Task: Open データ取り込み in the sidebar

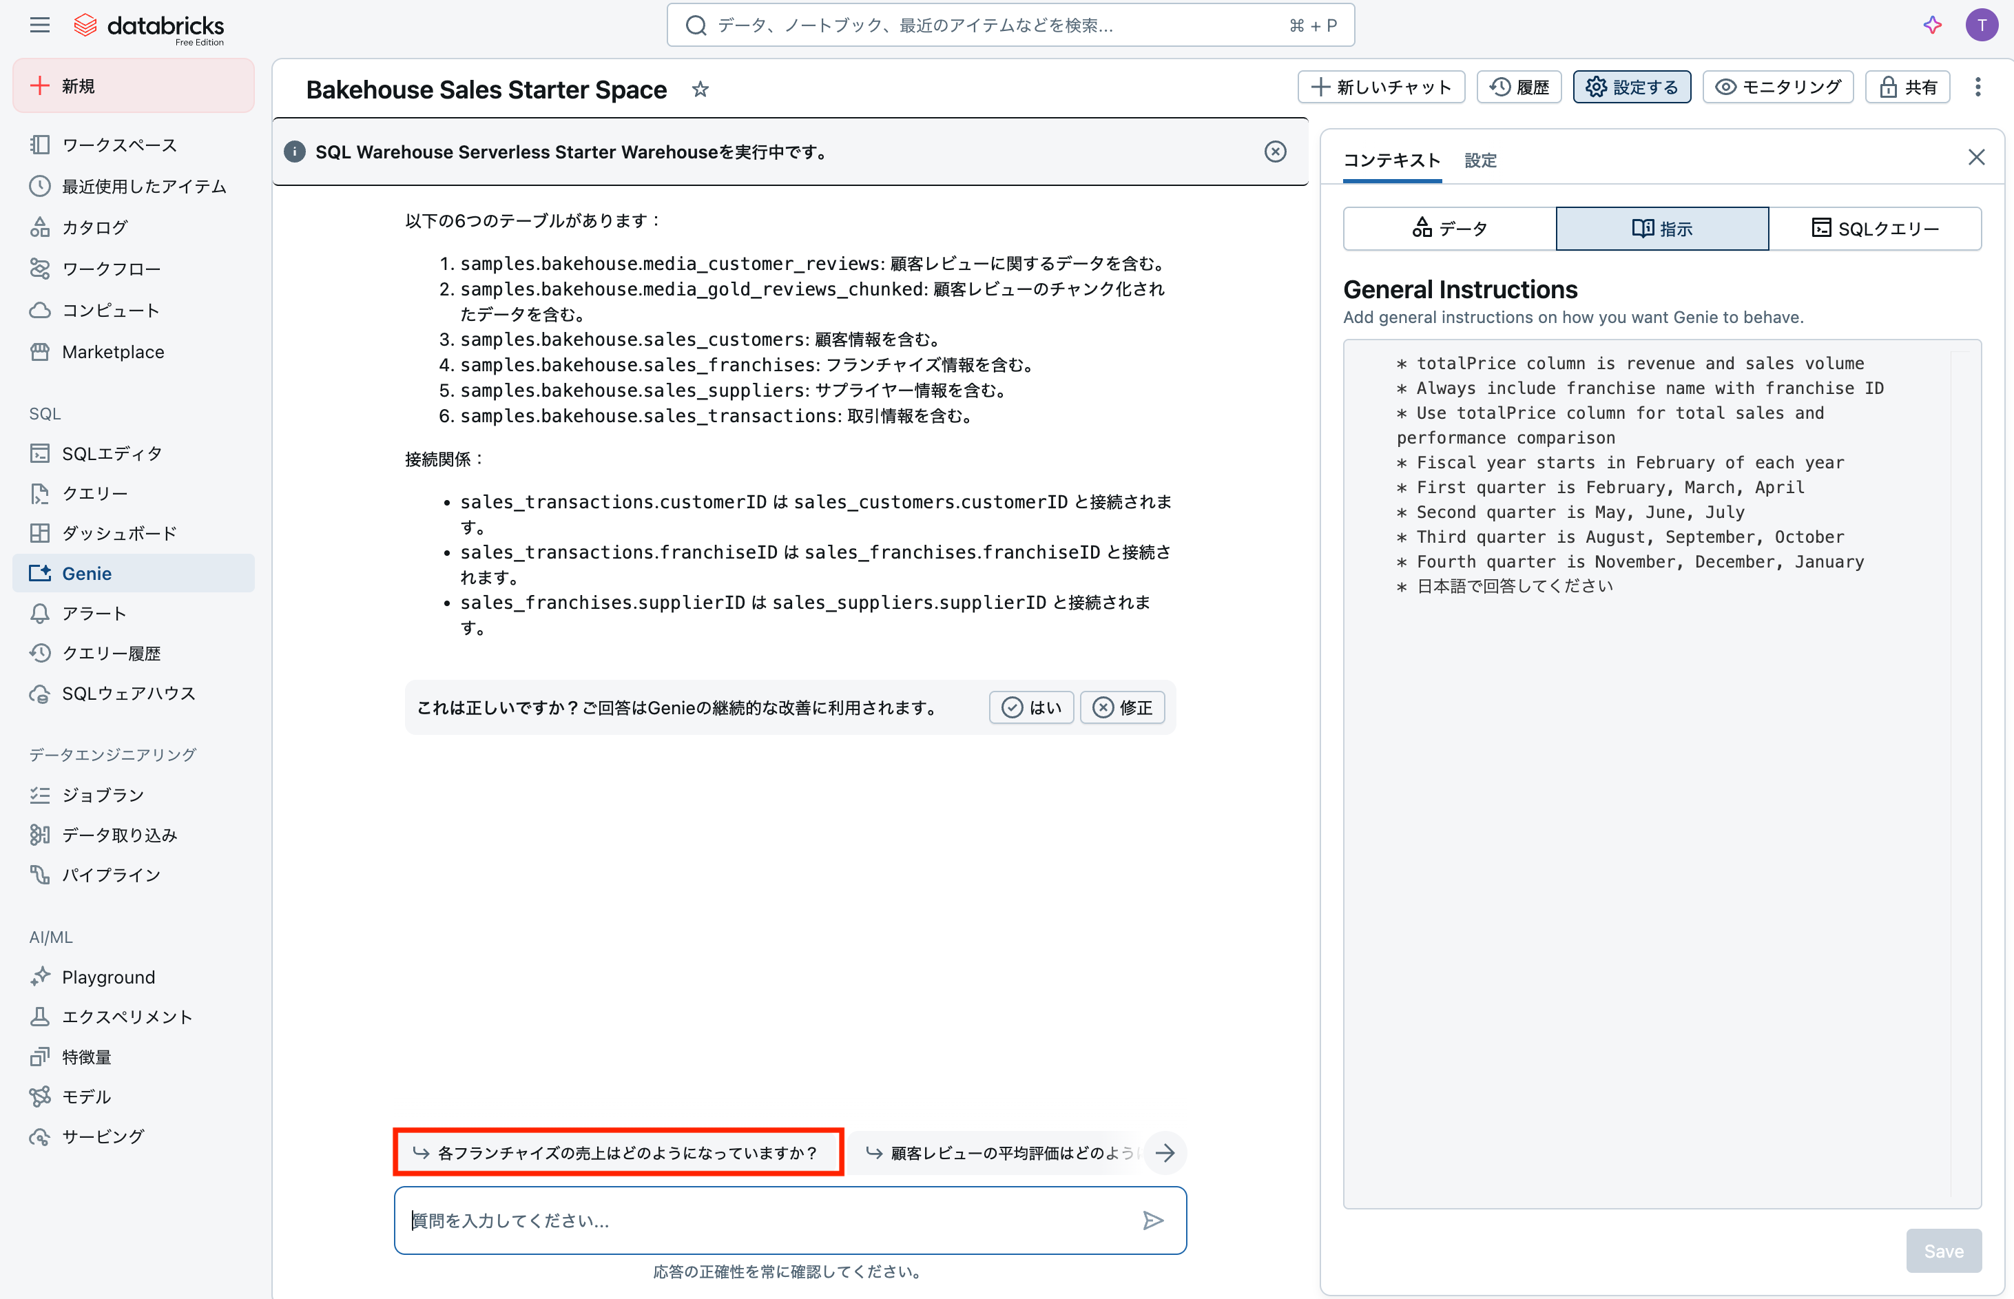Action: [133, 835]
